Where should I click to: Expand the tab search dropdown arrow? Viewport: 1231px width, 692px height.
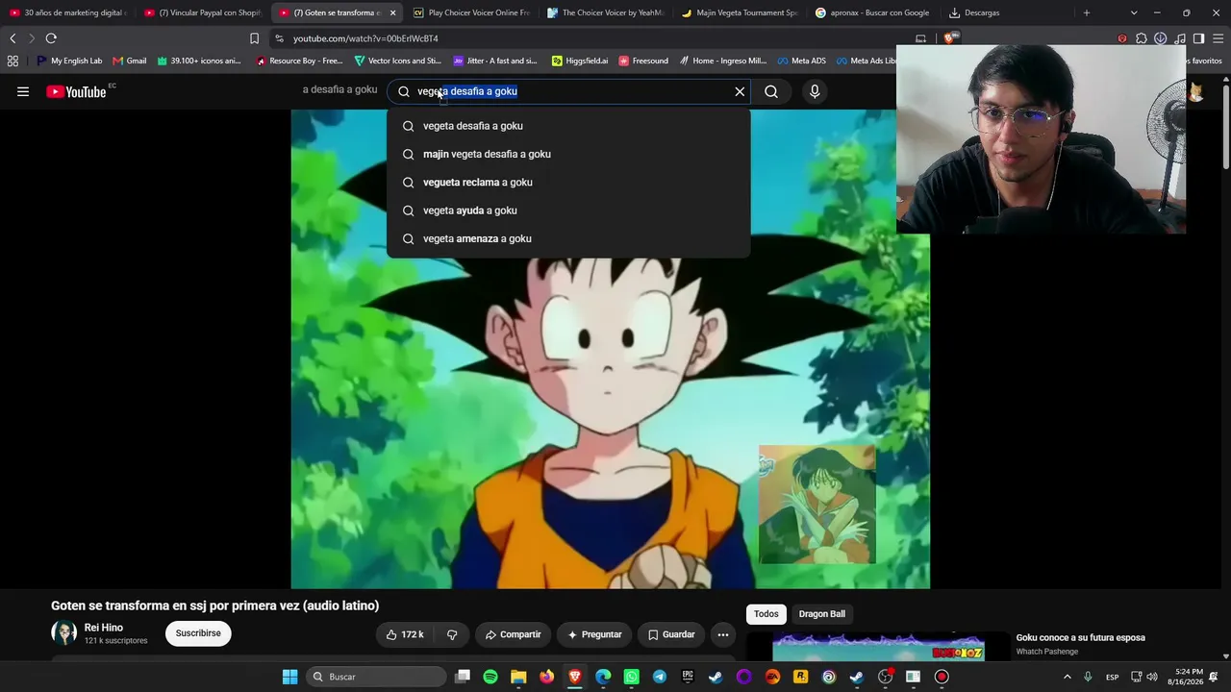[x=1134, y=12]
